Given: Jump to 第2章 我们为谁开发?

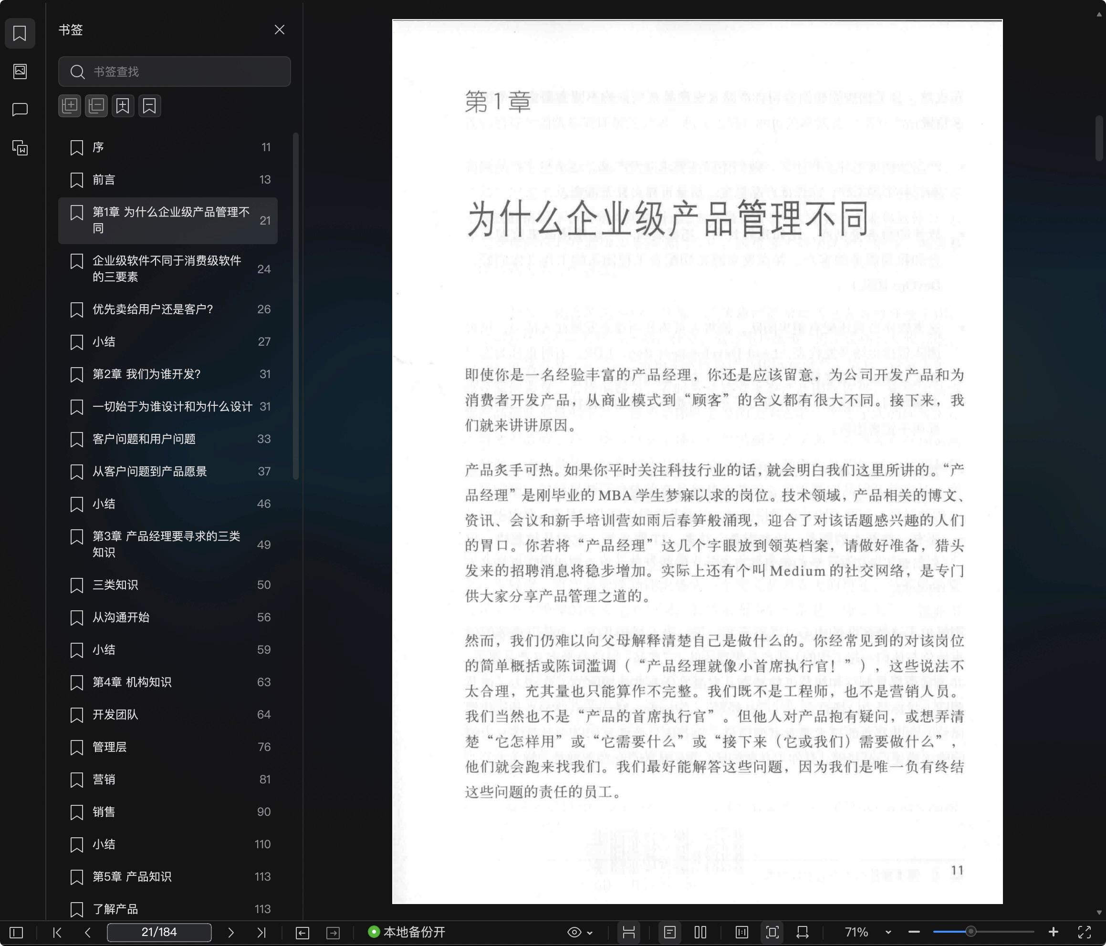Looking at the screenshot, I should (167, 374).
